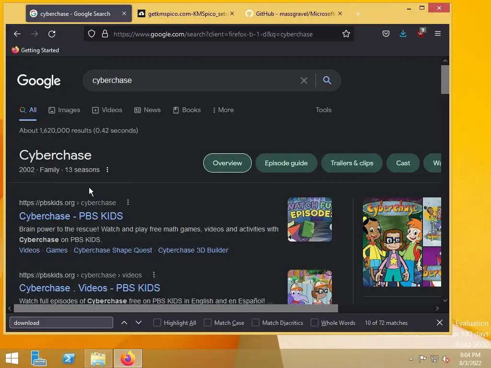Click the Firefox taskbar icon
Screen dimensions: 491x368
click(128, 358)
